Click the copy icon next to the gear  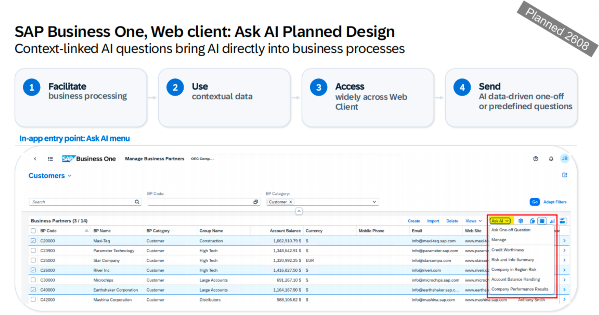click(532, 221)
